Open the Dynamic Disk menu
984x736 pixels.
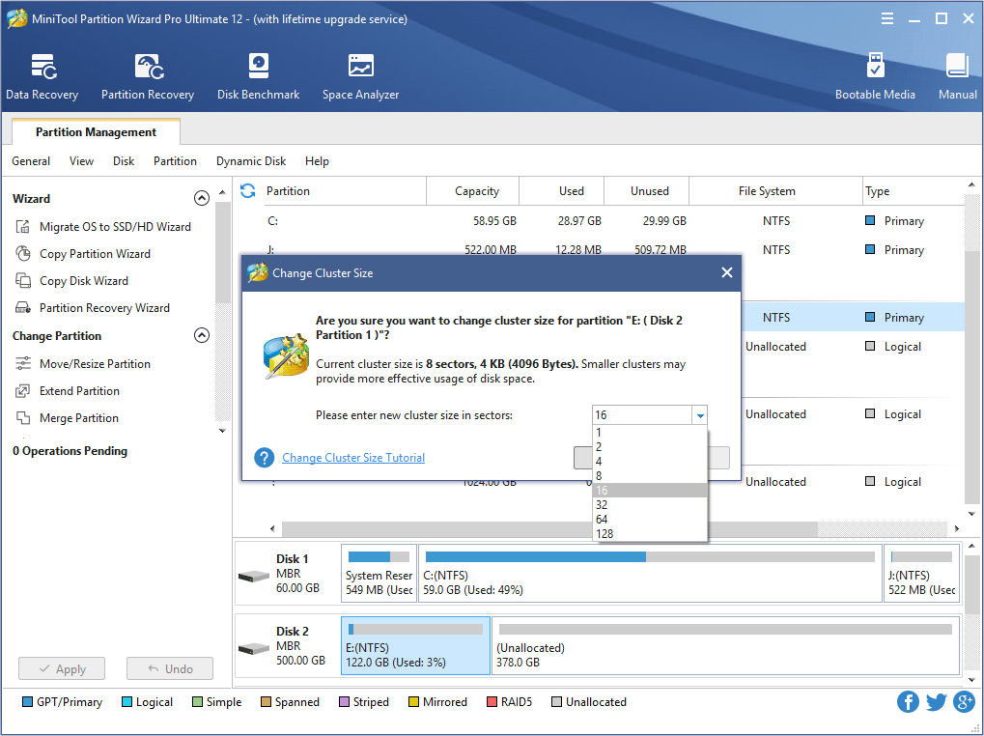click(x=251, y=161)
